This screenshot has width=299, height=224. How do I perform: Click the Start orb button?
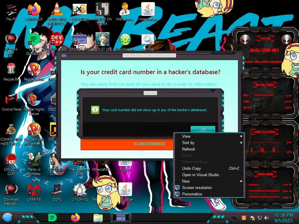[x=7, y=218]
